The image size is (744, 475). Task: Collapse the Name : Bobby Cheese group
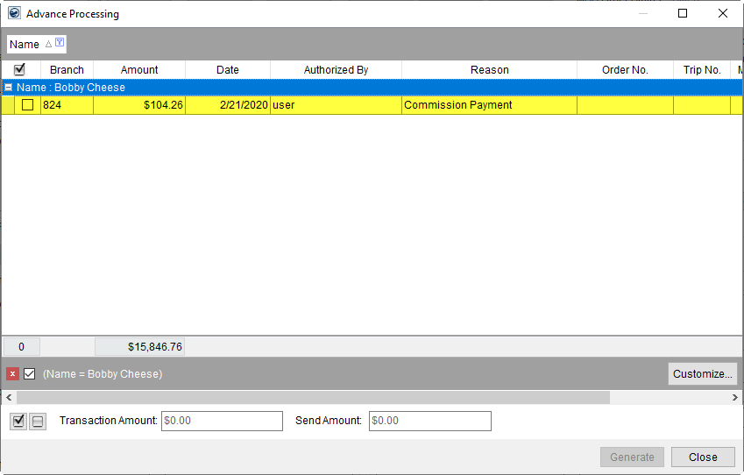(9, 88)
